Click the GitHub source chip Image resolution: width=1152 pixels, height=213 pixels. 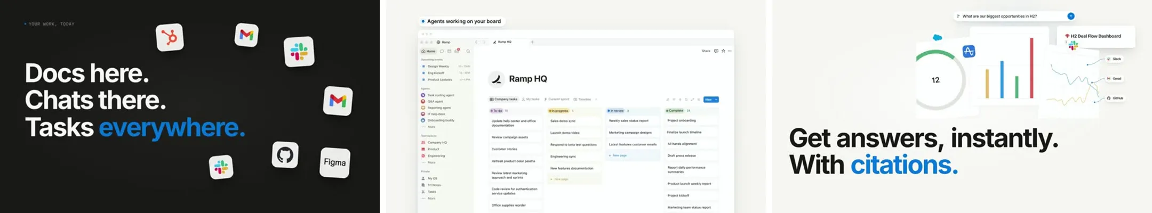point(1115,99)
